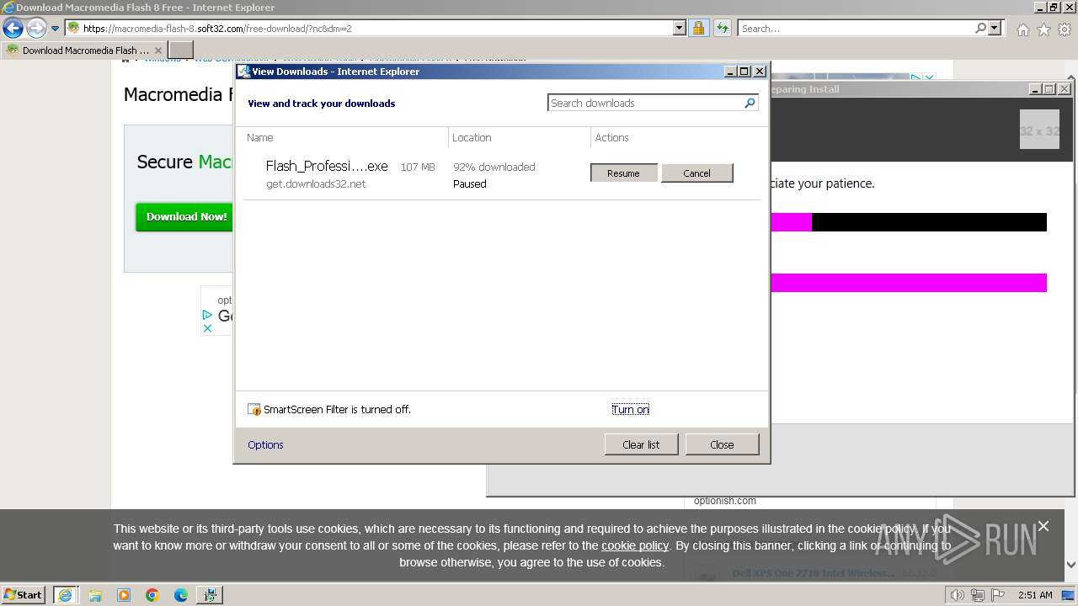Click the 32 x 32 placeholder image in installer
The height and width of the screenshot is (606, 1078).
[1039, 130]
